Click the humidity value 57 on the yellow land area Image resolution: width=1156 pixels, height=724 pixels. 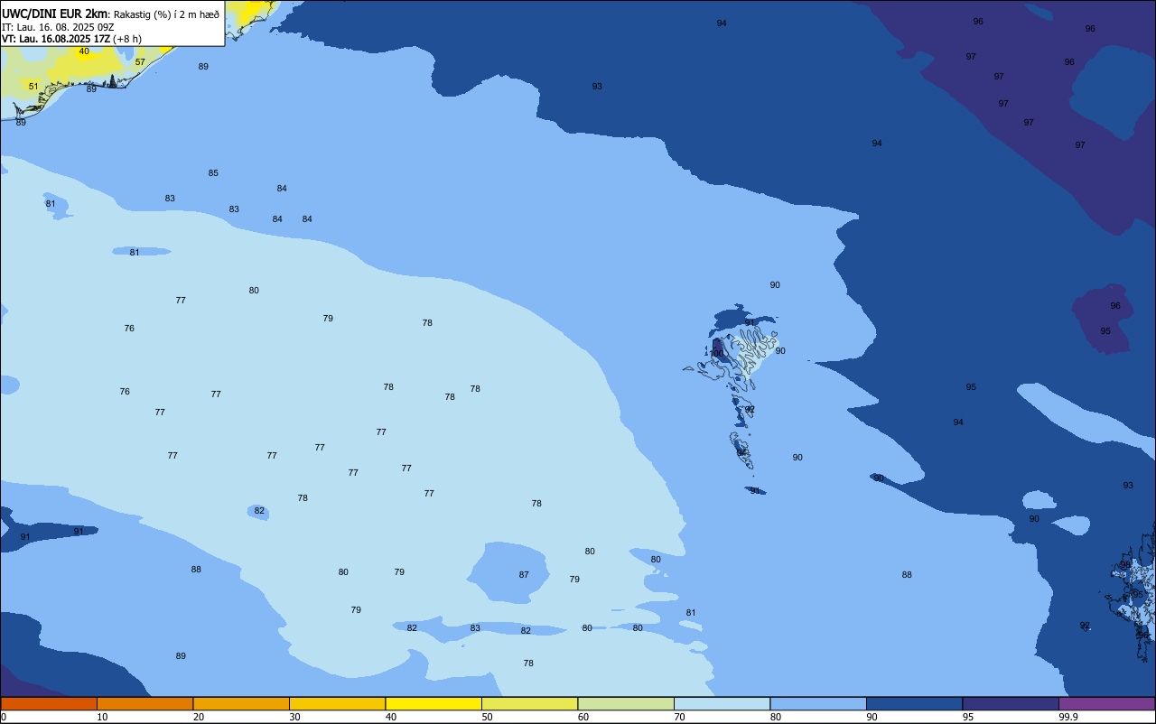(x=140, y=62)
